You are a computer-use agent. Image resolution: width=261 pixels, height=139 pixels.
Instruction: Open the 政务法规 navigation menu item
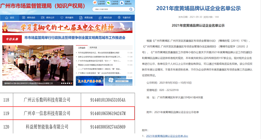(x=87, y=17)
